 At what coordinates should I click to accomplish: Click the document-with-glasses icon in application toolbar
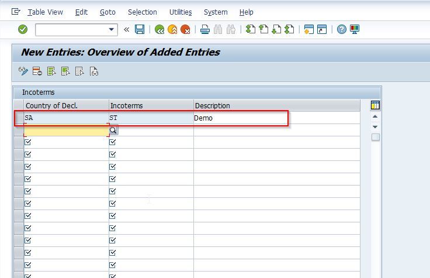(94, 71)
